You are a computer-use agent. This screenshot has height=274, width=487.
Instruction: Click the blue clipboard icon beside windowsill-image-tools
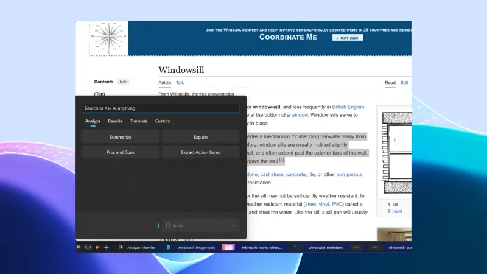point(169,247)
